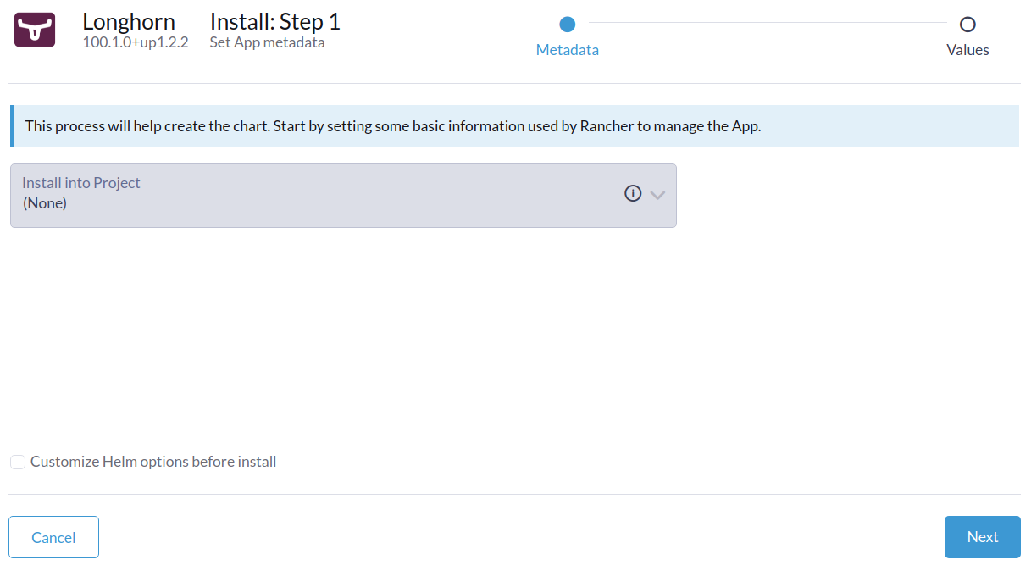This screenshot has height=565, width=1031.
Task: Click the Longhorn bull logo icon
Action: click(35, 30)
